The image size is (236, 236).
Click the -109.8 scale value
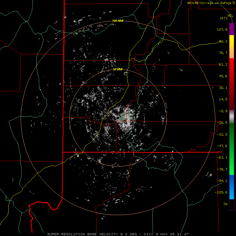(221, 192)
